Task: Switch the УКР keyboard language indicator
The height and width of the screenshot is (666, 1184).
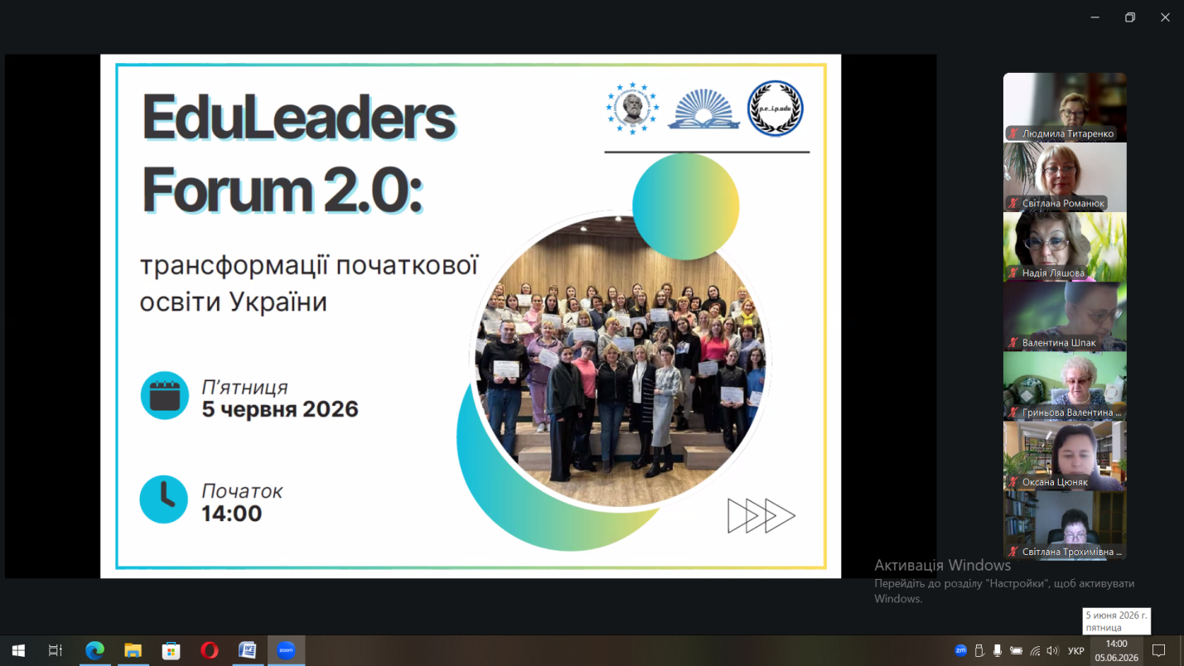Action: [x=1076, y=650]
